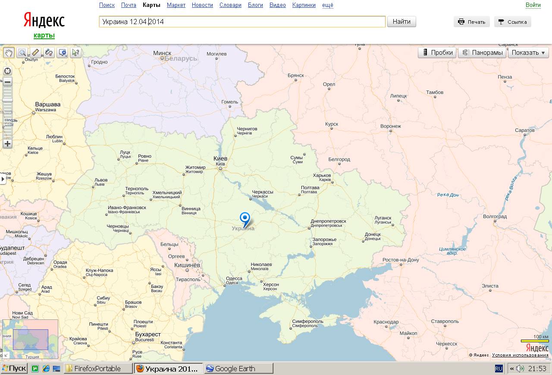552x375 pixels.
Task: Click the Донецк city label
Action: (x=373, y=234)
